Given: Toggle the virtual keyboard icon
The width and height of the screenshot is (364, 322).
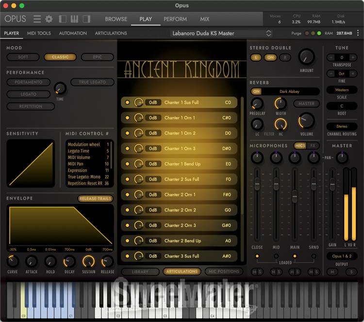Looking at the screenshot, I should click(x=74, y=19).
